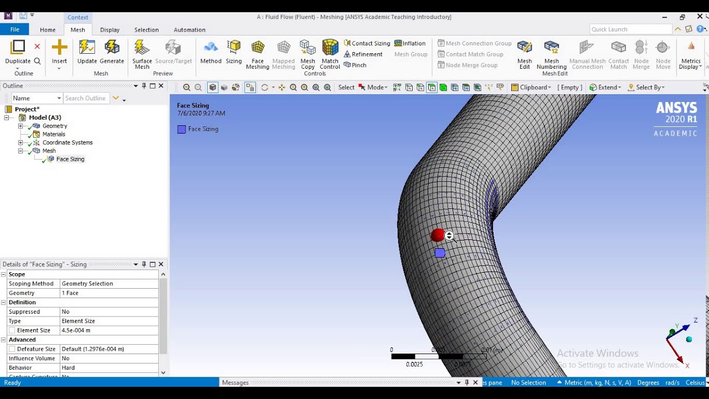The image size is (709, 399).
Task: Switch to the Display ribbon tab
Action: coord(110,30)
